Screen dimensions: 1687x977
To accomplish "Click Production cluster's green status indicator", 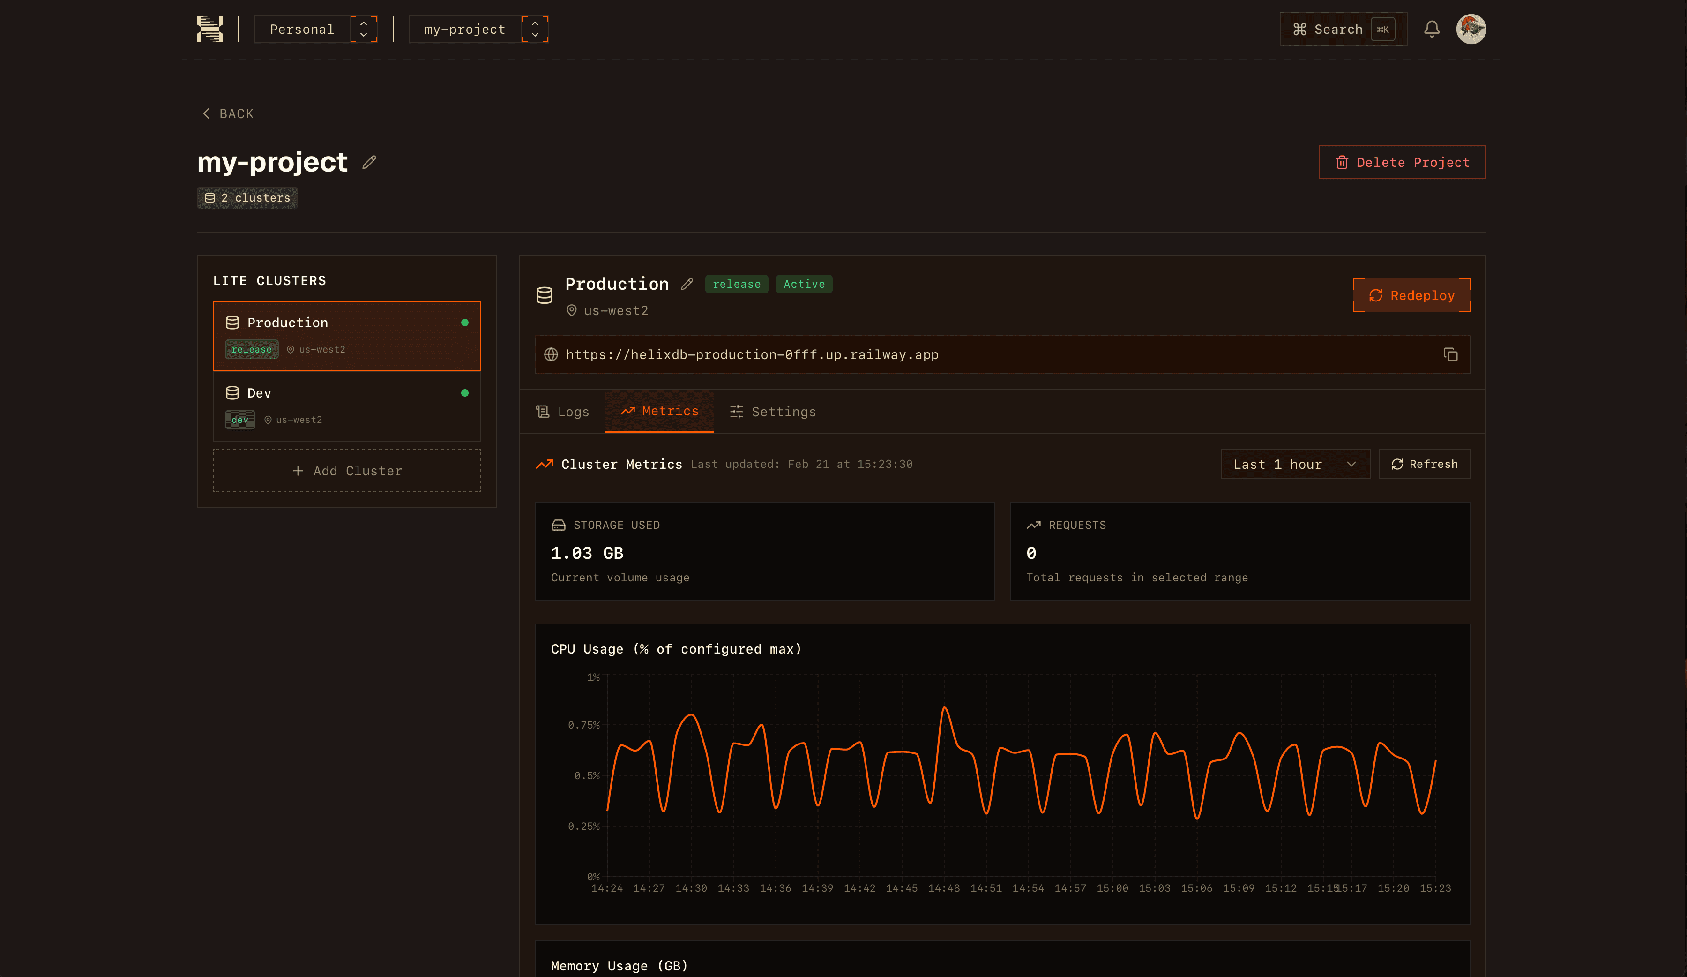I will (466, 322).
